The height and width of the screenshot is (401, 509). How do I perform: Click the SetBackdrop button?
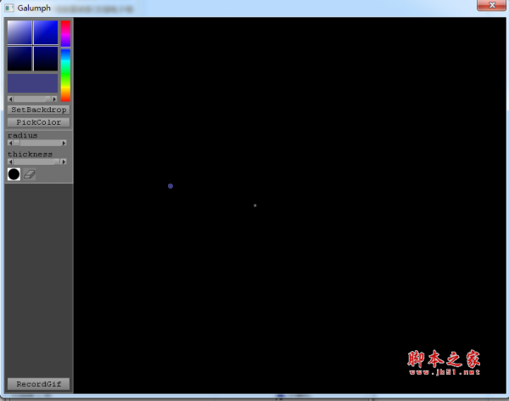[39, 110]
